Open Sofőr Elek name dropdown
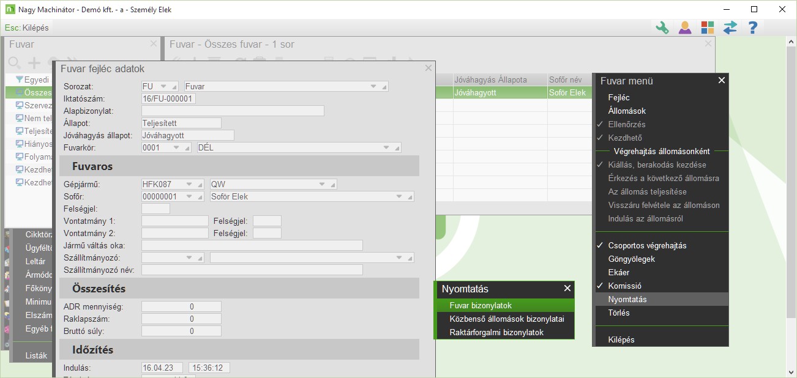Viewport: 797px width, 378px height. [400, 196]
